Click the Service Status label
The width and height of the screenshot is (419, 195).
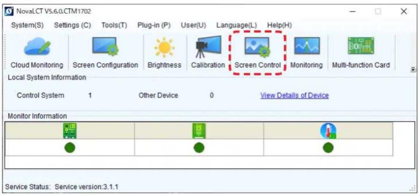pyautogui.click(x=28, y=187)
